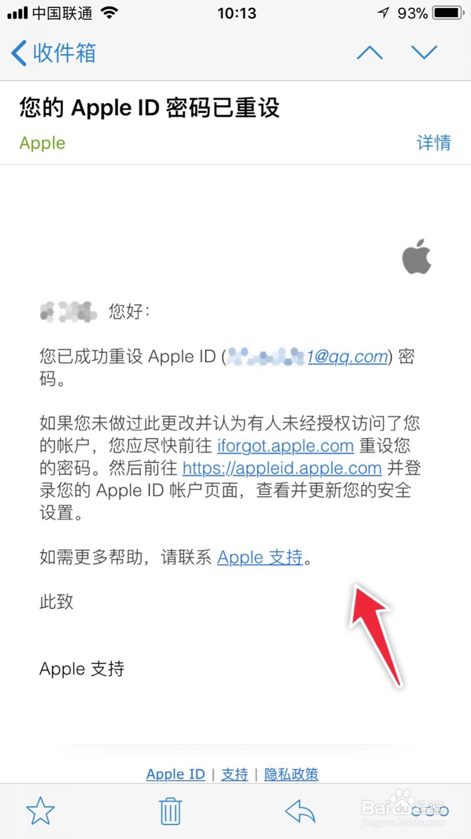Image resolution: width=471 pixels, height=839 pixels.
Task: Reply using the reply arrow icon
Action: 300,811
